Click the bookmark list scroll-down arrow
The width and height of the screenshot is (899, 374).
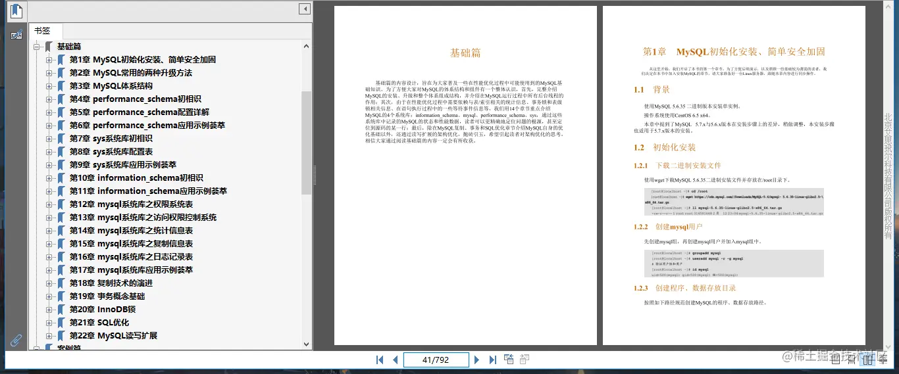[x=307, y=344]
